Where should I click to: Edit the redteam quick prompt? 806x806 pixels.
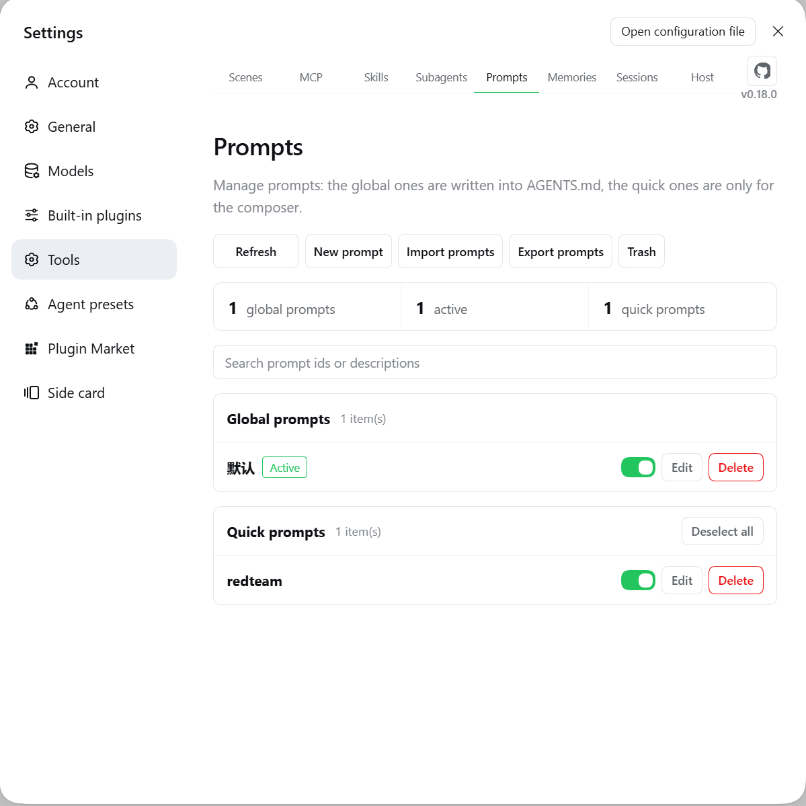coord(682,580)
